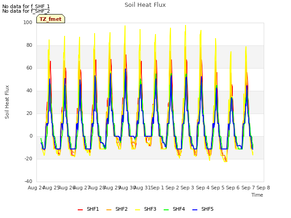Image resolution: width=291 pixels, height=218 pixels.
Task: Click the 'No data for f_SHF_2' message
Action: tap(26, 11)
